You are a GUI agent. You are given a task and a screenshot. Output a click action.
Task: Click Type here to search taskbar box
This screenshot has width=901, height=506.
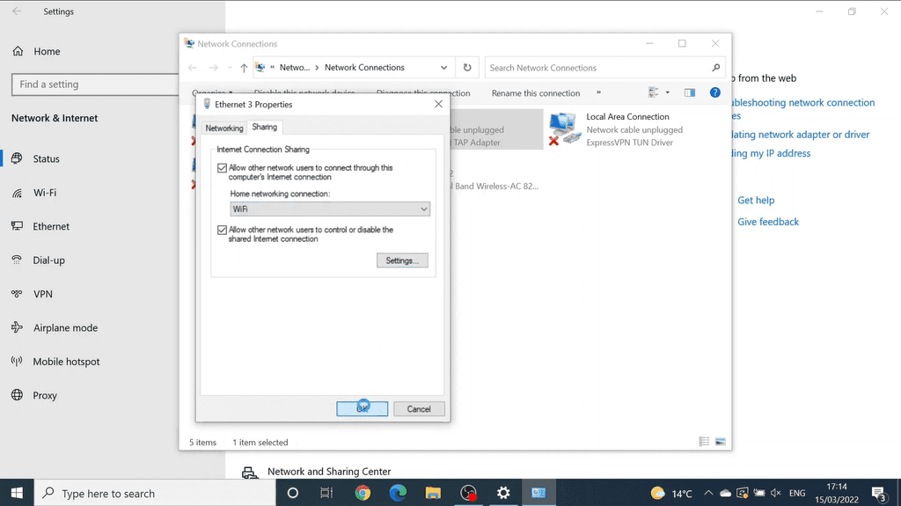(x=155, y=493)
